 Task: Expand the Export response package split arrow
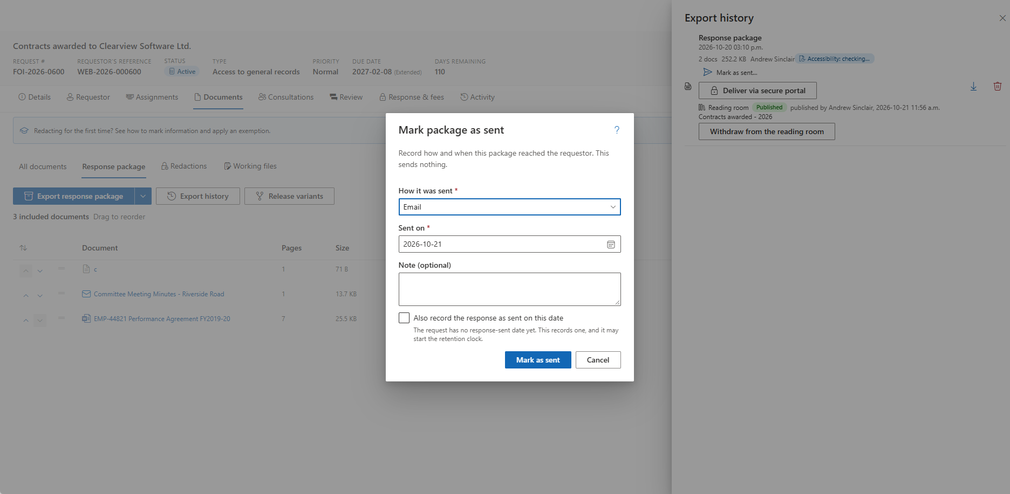click(143, 196)
